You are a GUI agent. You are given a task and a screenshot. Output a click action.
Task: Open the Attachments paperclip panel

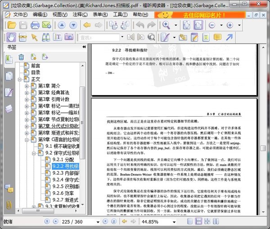coord(9,205)
